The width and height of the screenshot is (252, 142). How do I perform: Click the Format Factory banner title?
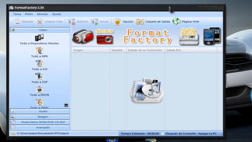[148, 36]
